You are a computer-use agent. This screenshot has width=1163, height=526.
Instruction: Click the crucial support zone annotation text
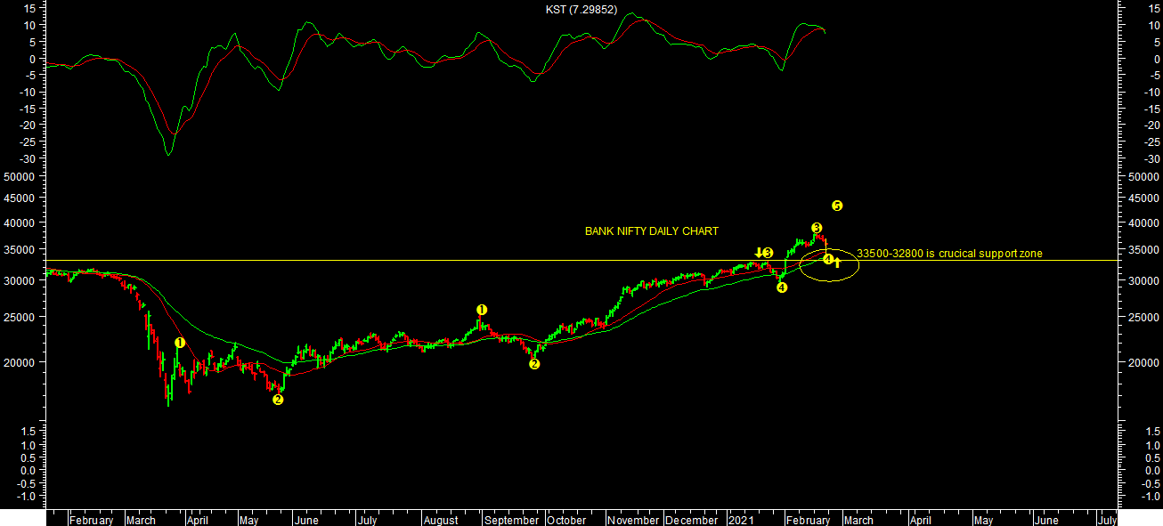[x=949, y=254]
